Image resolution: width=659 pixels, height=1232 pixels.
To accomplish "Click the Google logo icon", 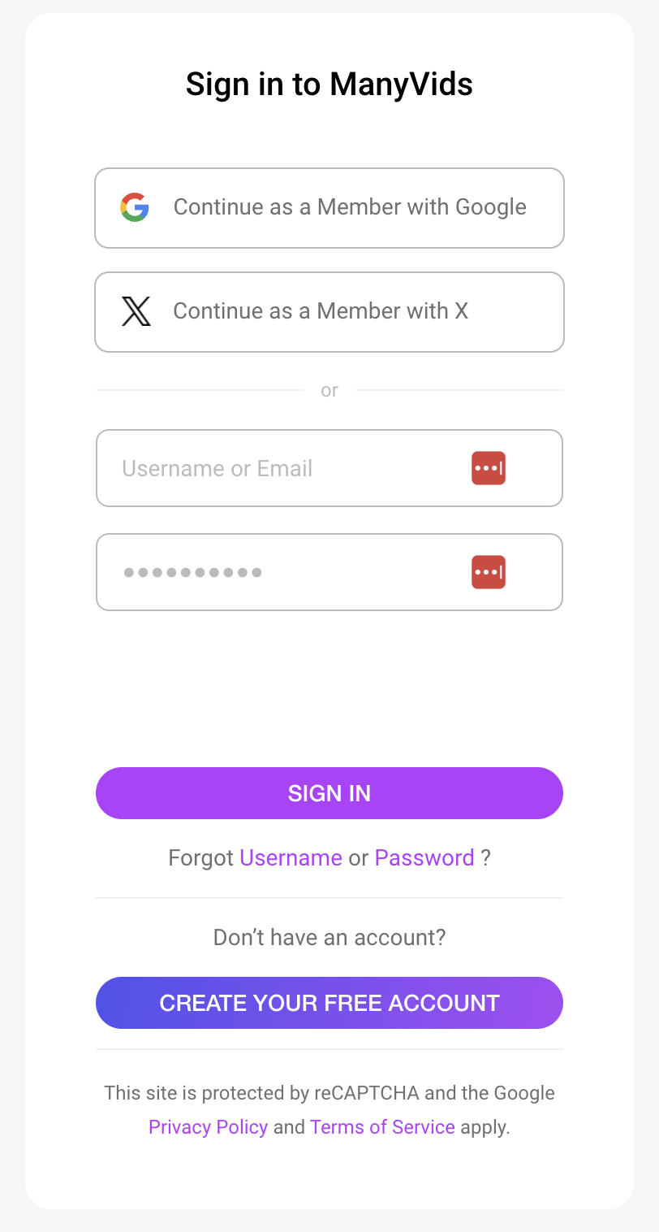I will (x=135, y=207).
